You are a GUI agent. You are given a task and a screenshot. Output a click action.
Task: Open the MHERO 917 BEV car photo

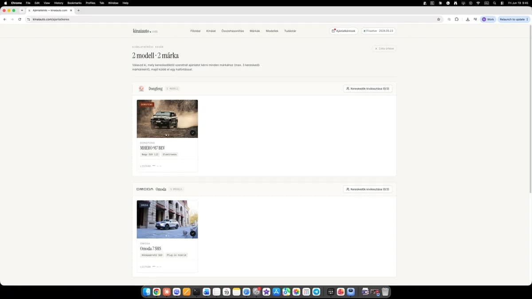(167, 119)
